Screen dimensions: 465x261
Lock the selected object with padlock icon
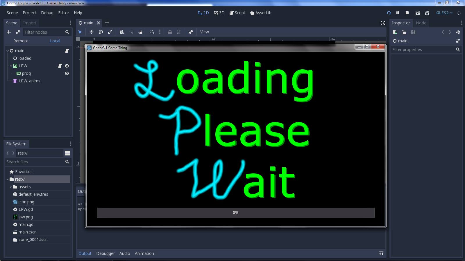pos(170,32)
